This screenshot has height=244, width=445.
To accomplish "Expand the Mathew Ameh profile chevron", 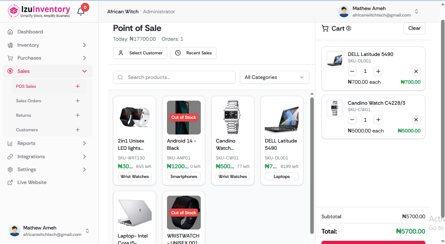I will pyautogui.click(x=416, y=11).
